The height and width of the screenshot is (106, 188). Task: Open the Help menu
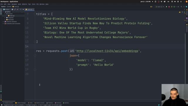(x=47, y=4)
